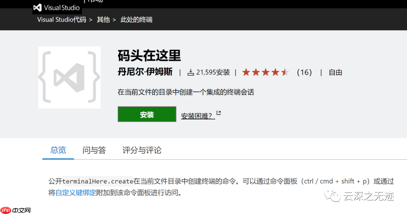This screenshot has width=407, height=214.
Task: Switch to the 问与答 tab
Action: pyautogui.click(x=94, y=150)
